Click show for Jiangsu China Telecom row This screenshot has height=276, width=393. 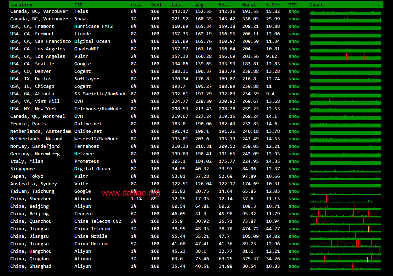coord(294,229)
